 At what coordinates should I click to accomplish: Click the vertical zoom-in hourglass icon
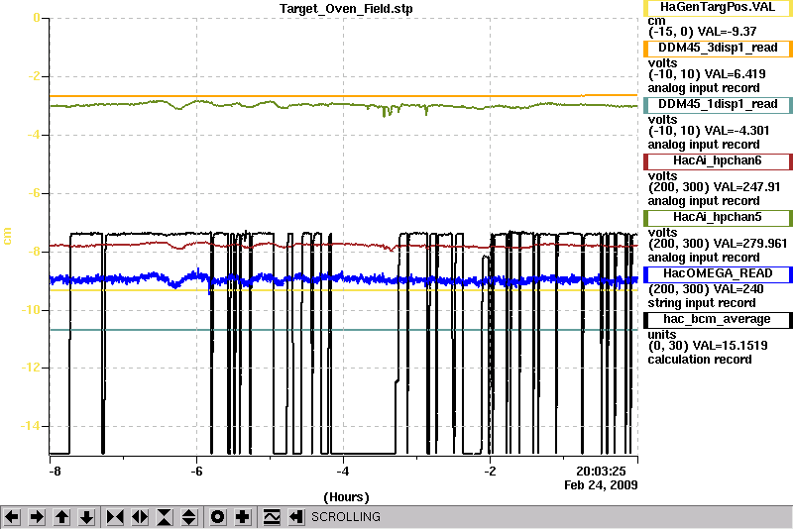pos(165,517)
